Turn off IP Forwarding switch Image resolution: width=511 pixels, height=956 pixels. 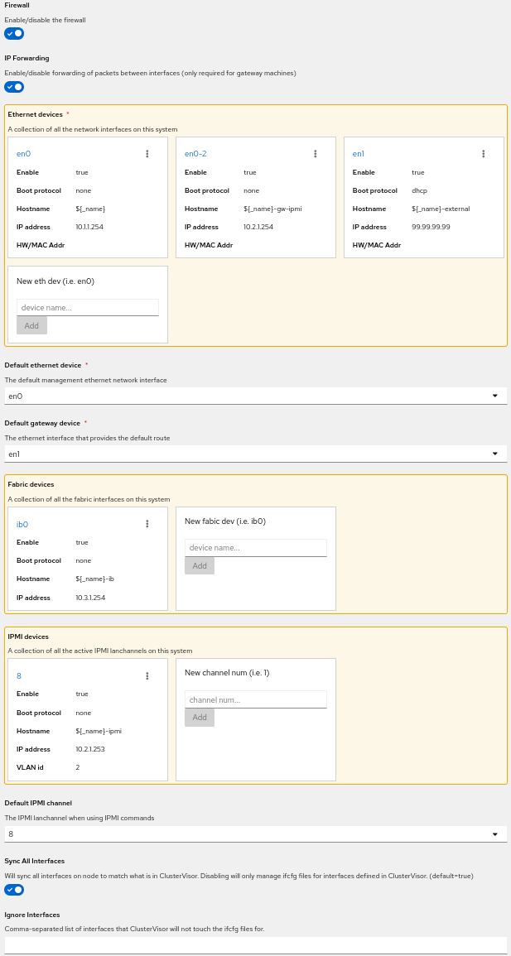point(14,87)
